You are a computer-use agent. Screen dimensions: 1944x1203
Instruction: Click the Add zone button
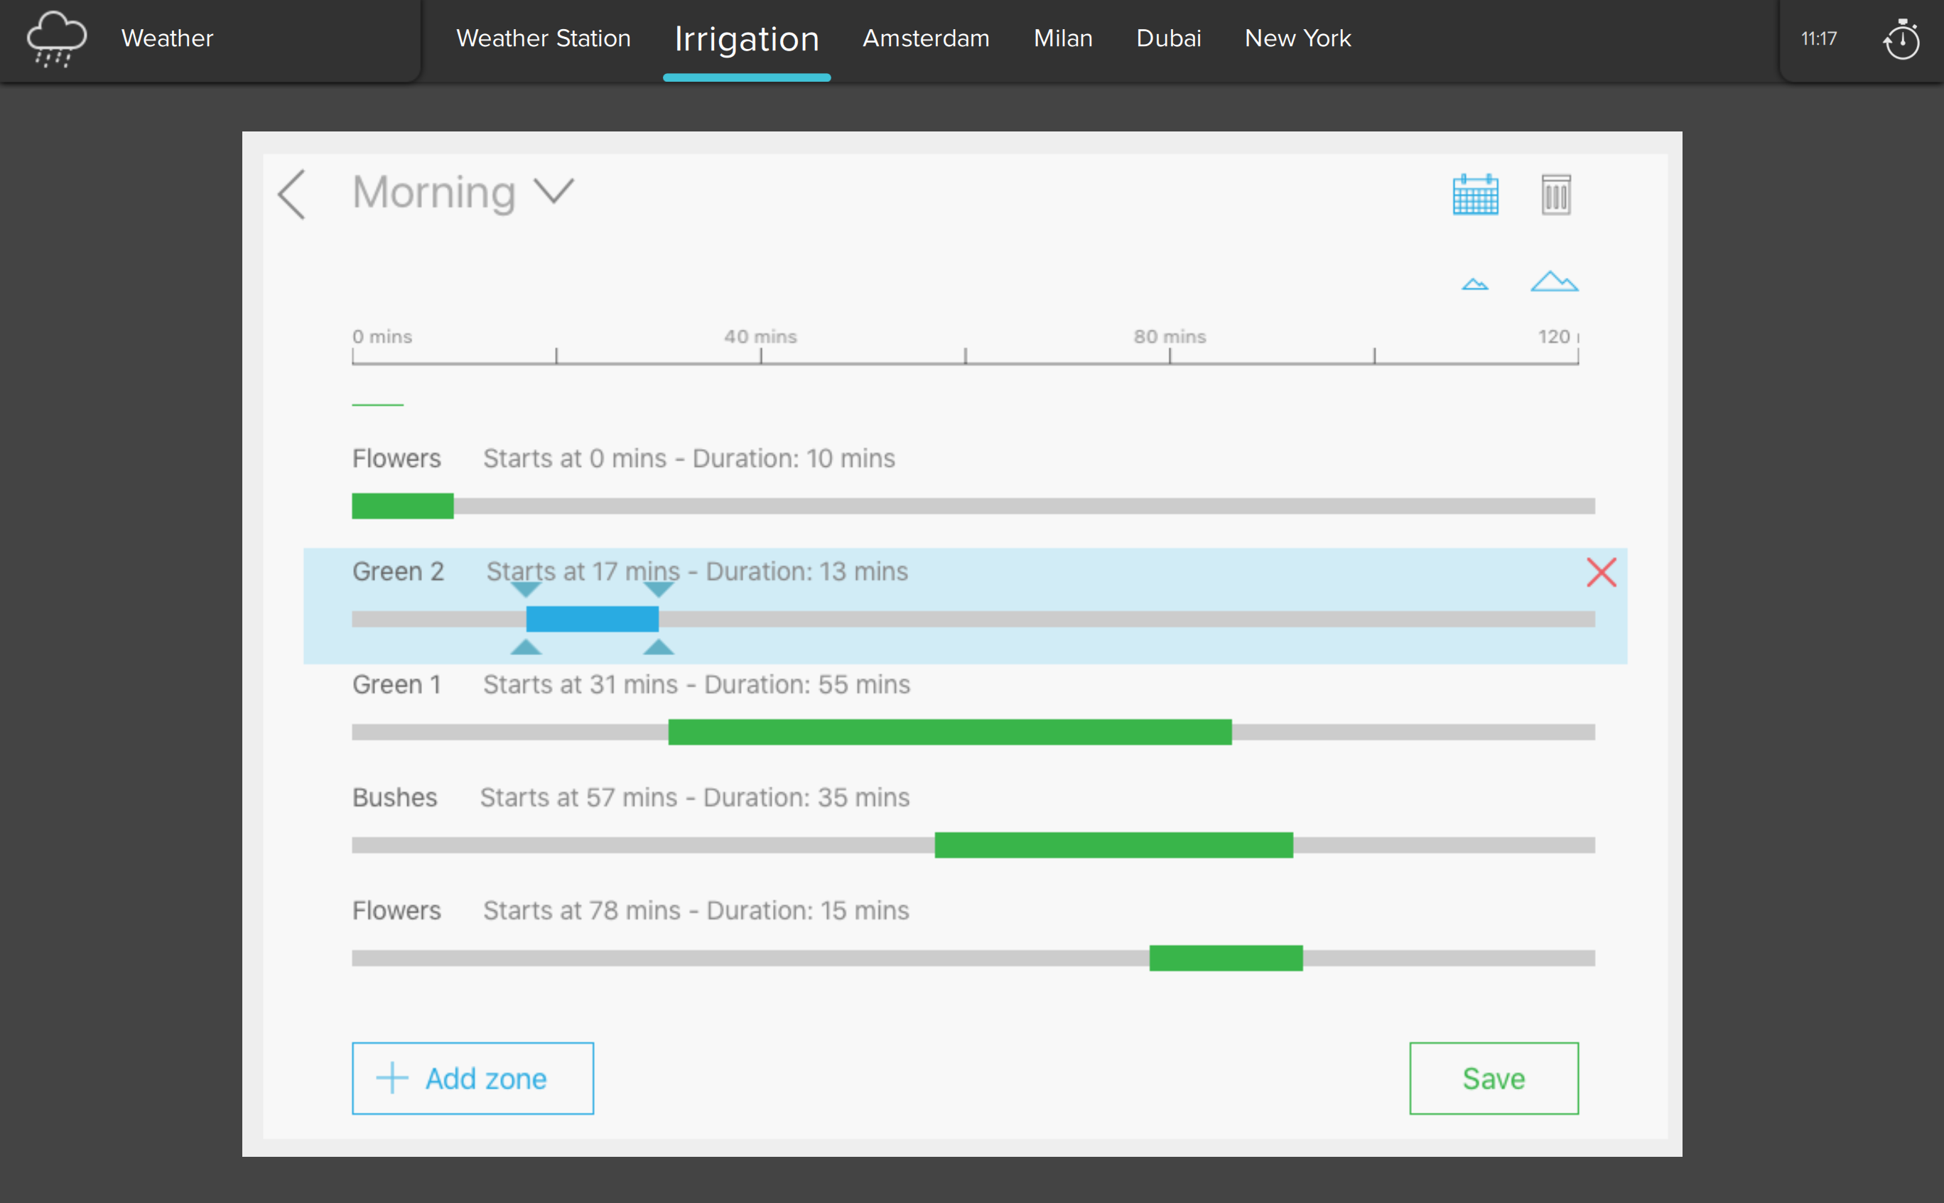pyautogui.click(x=472, y=1078)
